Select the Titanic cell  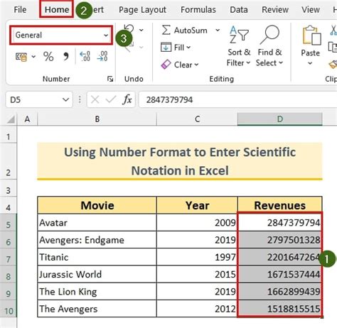(97, 257)
